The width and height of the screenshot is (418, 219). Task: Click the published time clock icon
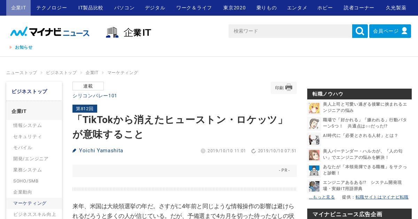pos(203,151)
